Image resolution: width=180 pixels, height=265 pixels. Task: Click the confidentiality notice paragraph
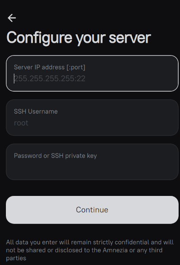coord(90,250)
